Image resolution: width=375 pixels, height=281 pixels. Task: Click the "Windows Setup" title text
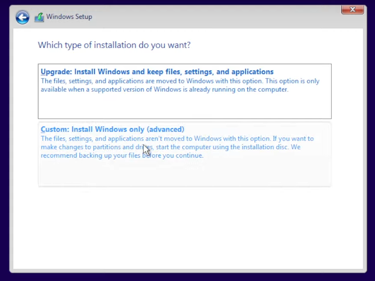click(69, 17)
